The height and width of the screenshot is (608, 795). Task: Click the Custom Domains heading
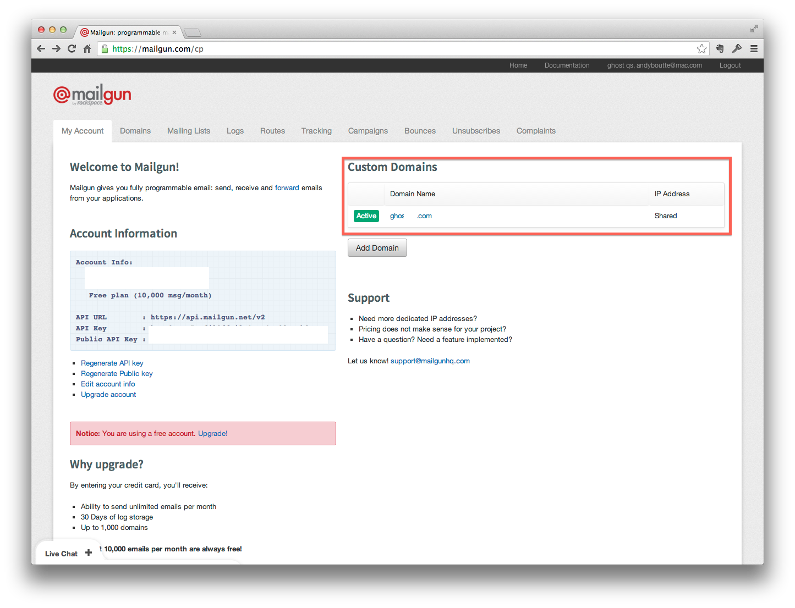click(x=392, y=167)
